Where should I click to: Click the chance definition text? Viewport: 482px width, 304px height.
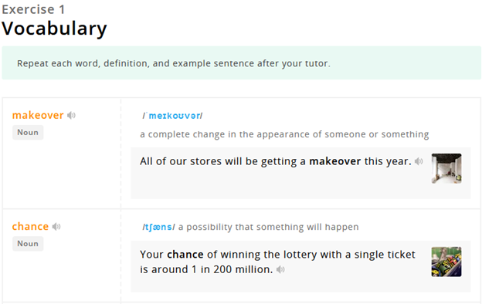(268, 227)
